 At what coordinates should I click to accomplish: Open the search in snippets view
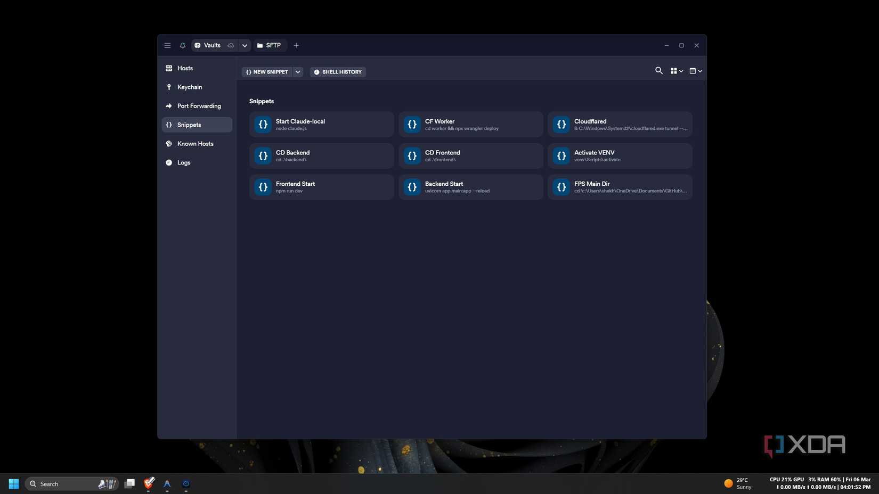(658, 70)
